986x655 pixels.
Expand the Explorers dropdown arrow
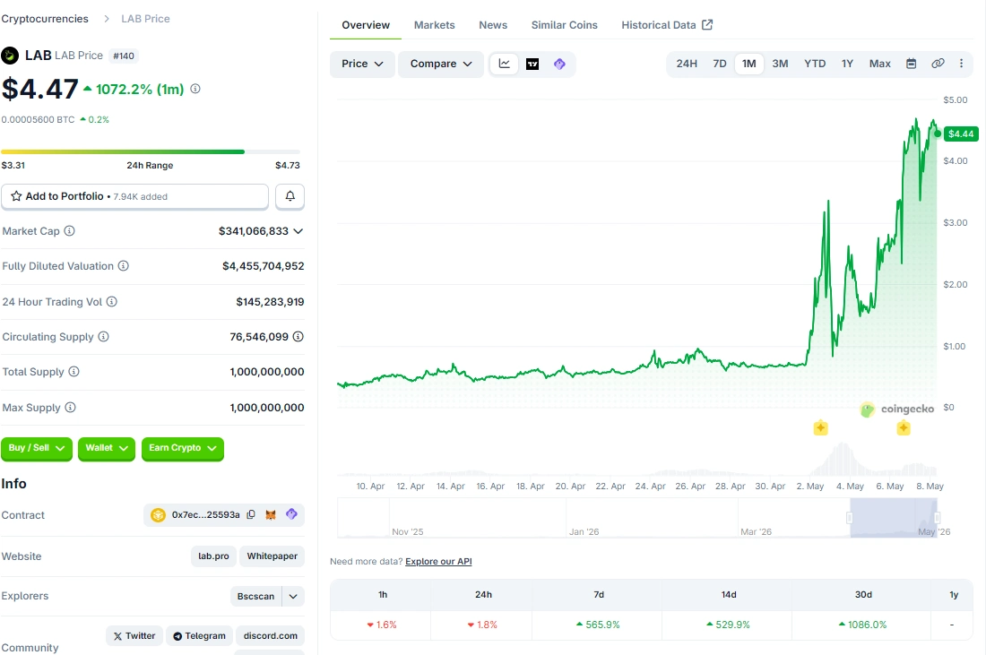click(293, 596)
